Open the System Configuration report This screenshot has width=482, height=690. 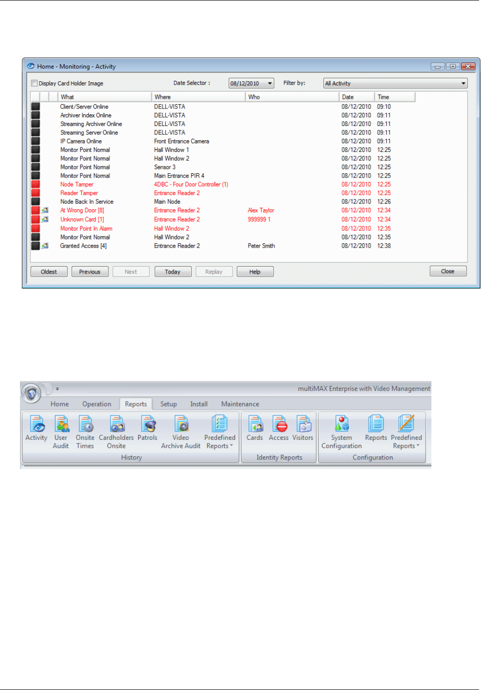[342, 432]
